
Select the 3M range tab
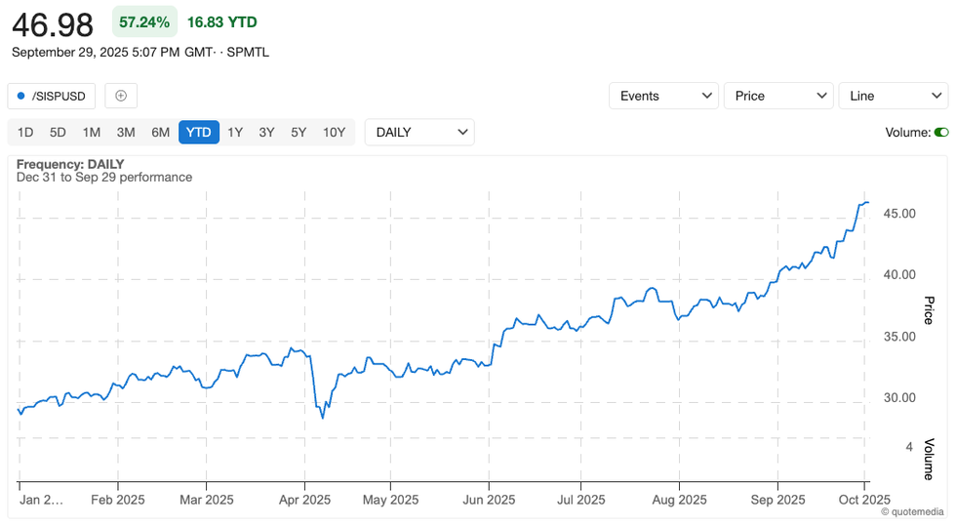pos(125,133)
